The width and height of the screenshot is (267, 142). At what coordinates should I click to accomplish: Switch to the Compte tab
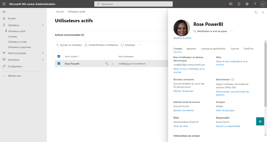click(178, 48)
